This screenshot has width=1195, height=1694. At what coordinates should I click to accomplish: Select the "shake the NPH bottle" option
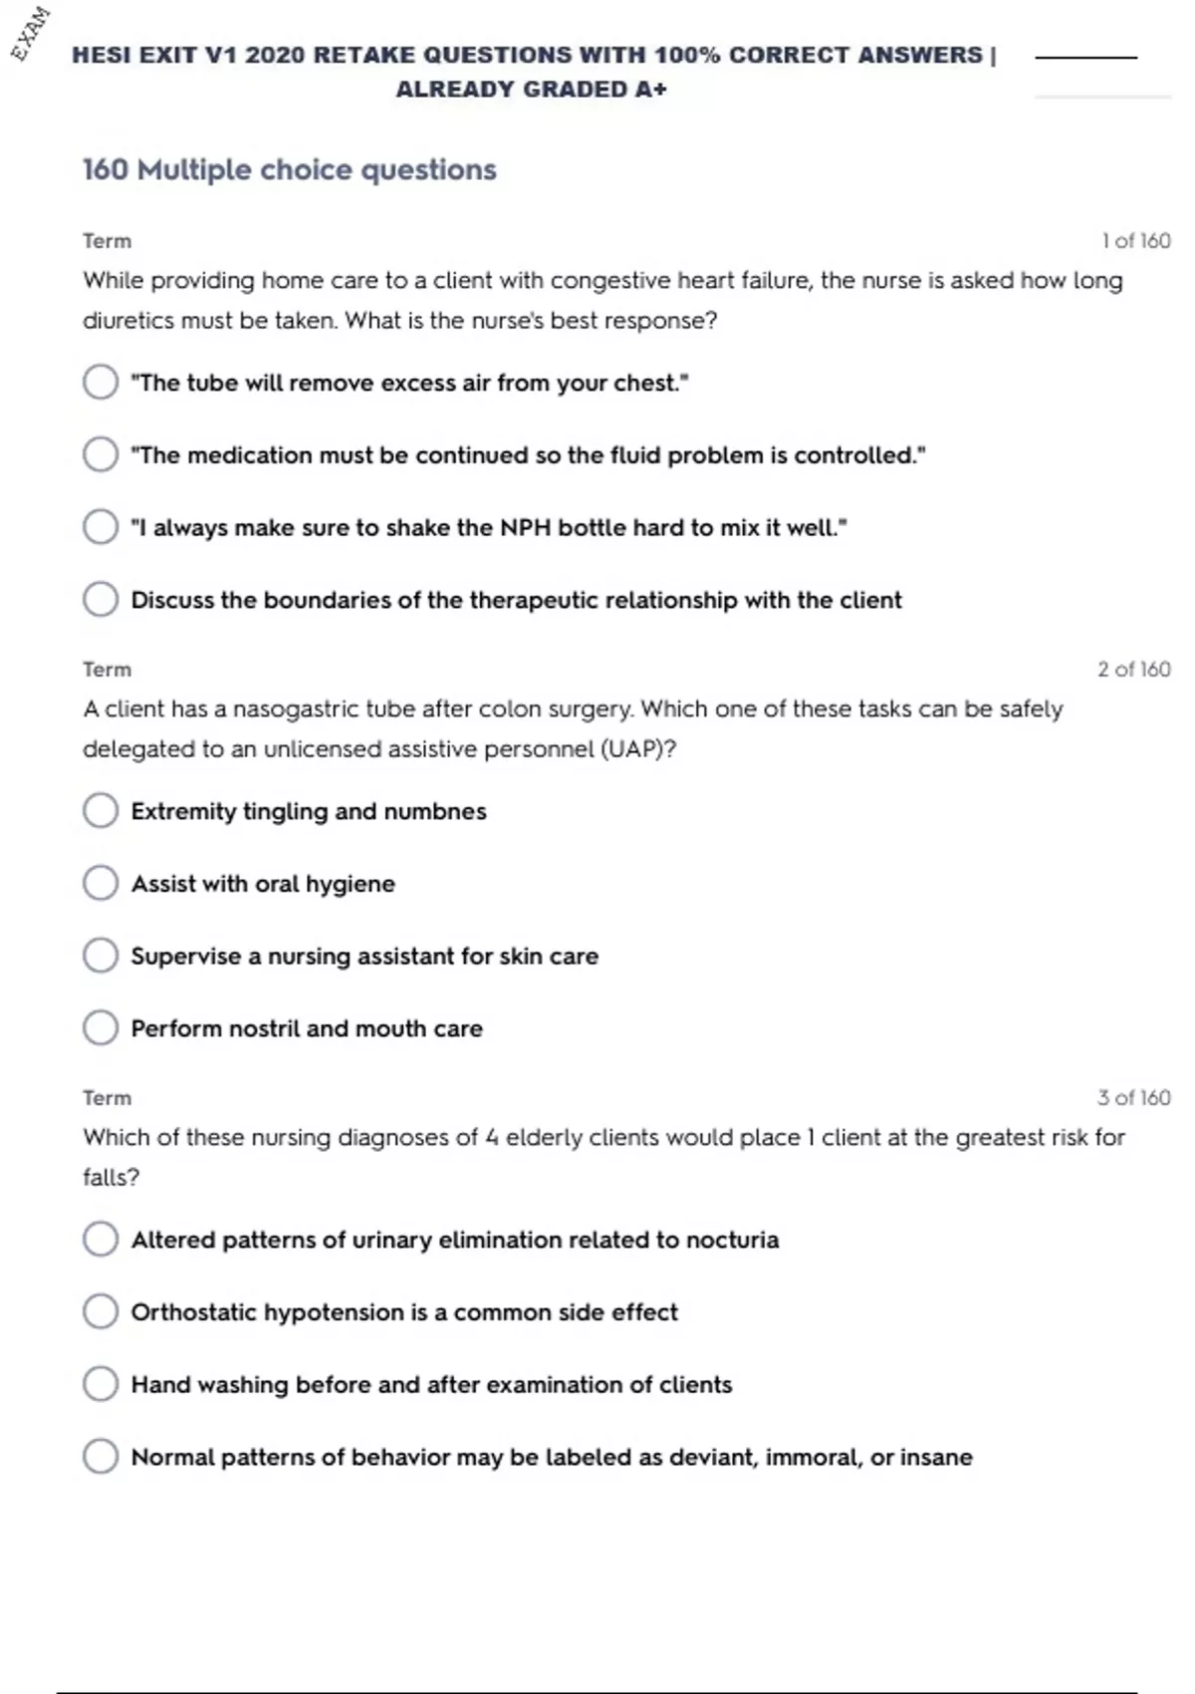coord(101,527)
